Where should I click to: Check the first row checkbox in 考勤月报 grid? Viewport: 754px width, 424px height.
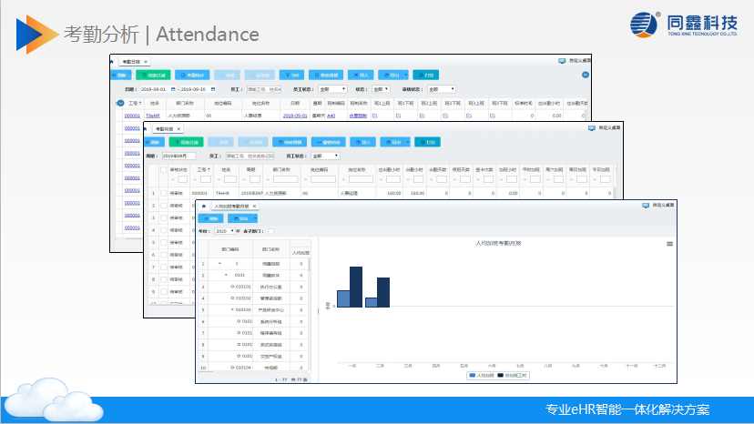point(164,194)
